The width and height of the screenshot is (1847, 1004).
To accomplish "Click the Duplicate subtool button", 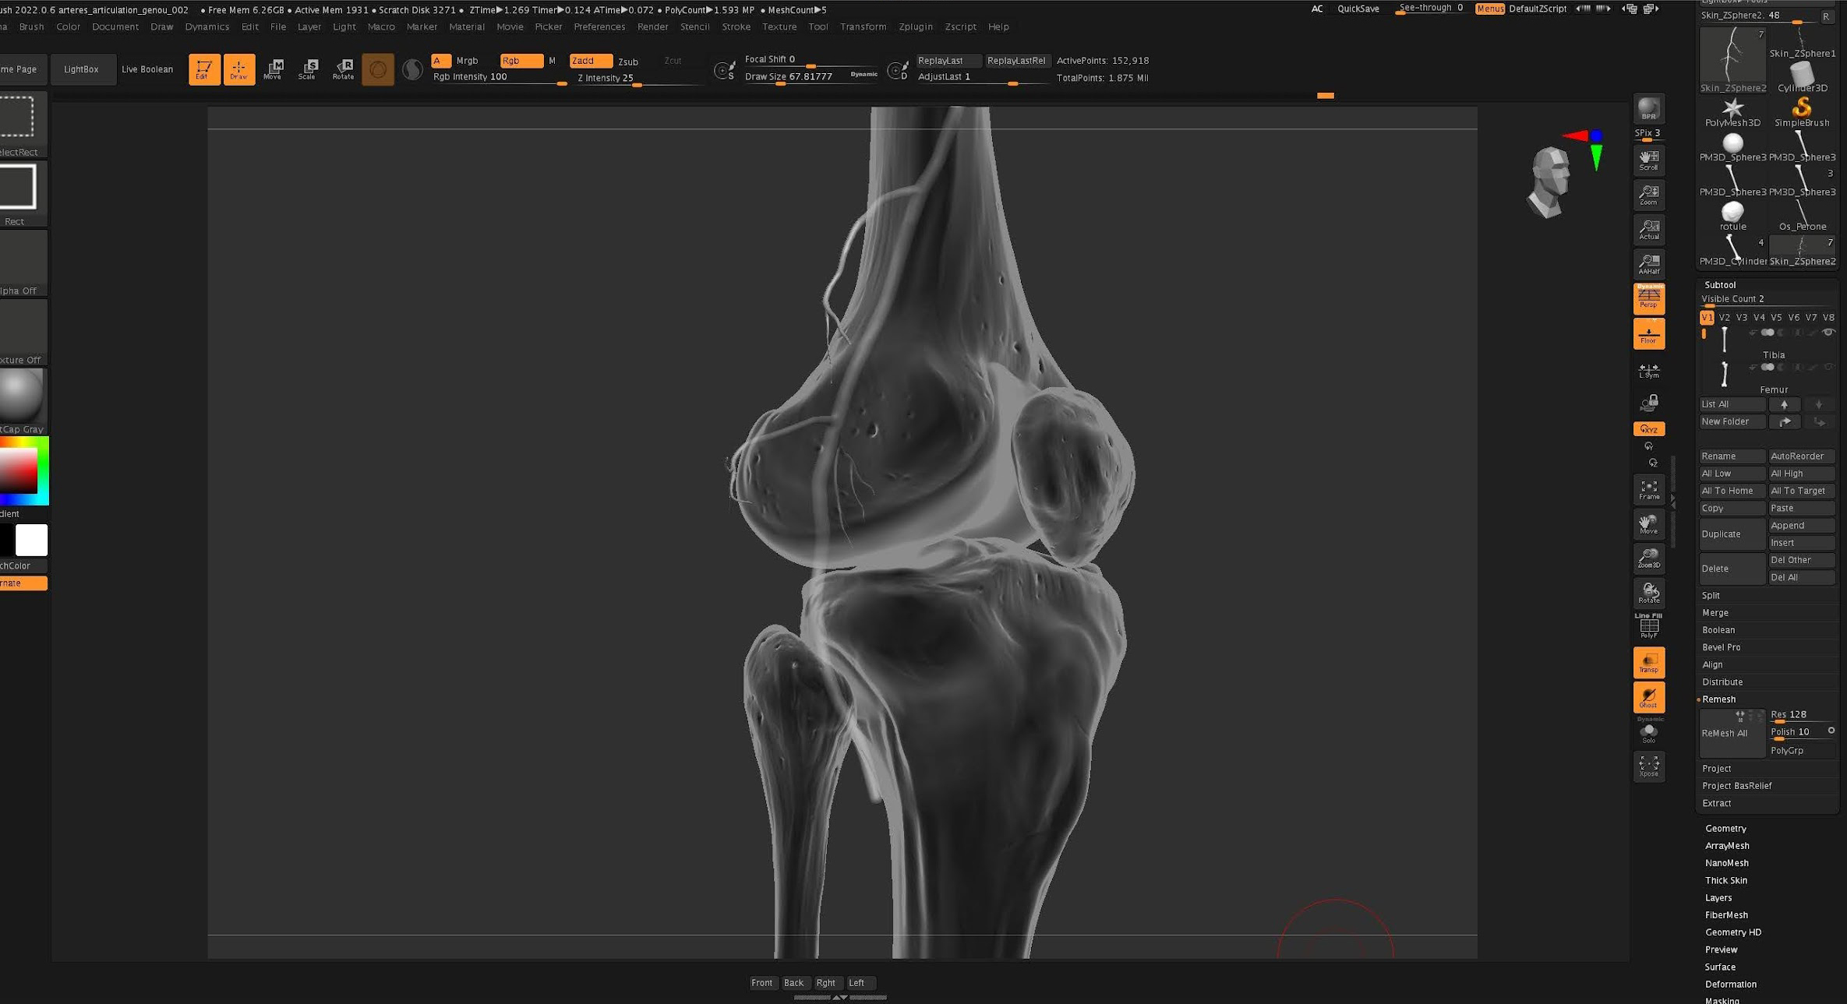I will (1731, 534).
